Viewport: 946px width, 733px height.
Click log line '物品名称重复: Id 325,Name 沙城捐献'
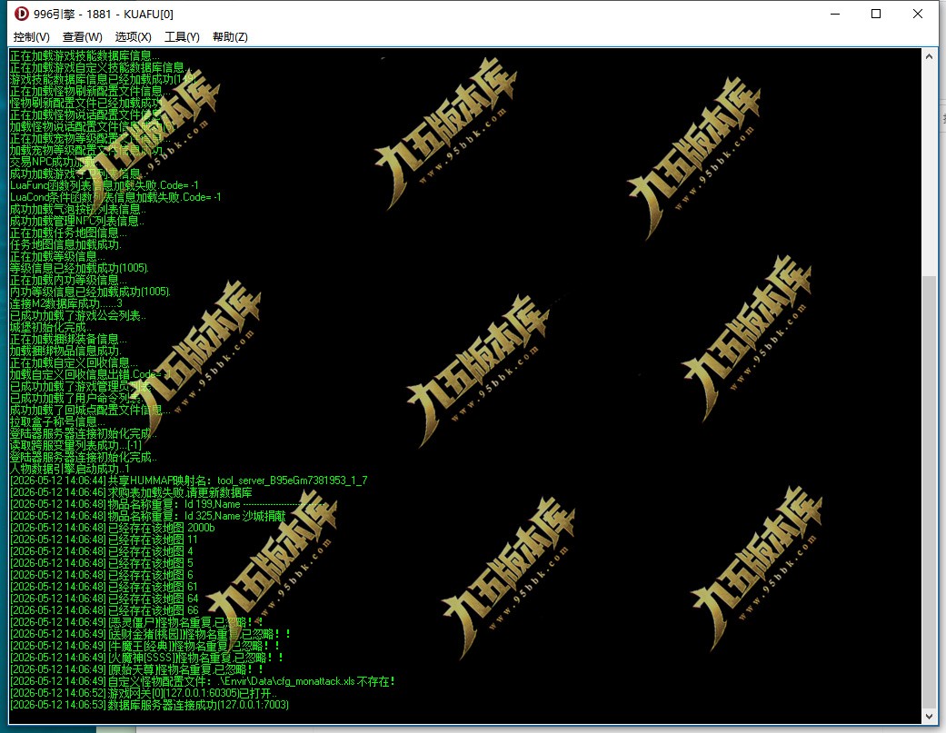(148, 516)
